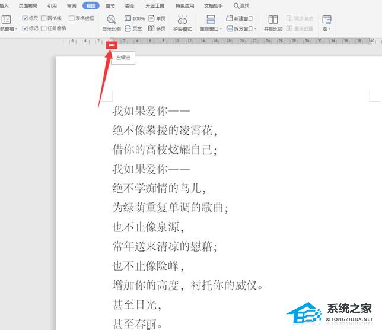The image size is (382, 330).
Task: Click the Rearrange Windows (重排窗口) icon
Action: click(x=211, y=20)
